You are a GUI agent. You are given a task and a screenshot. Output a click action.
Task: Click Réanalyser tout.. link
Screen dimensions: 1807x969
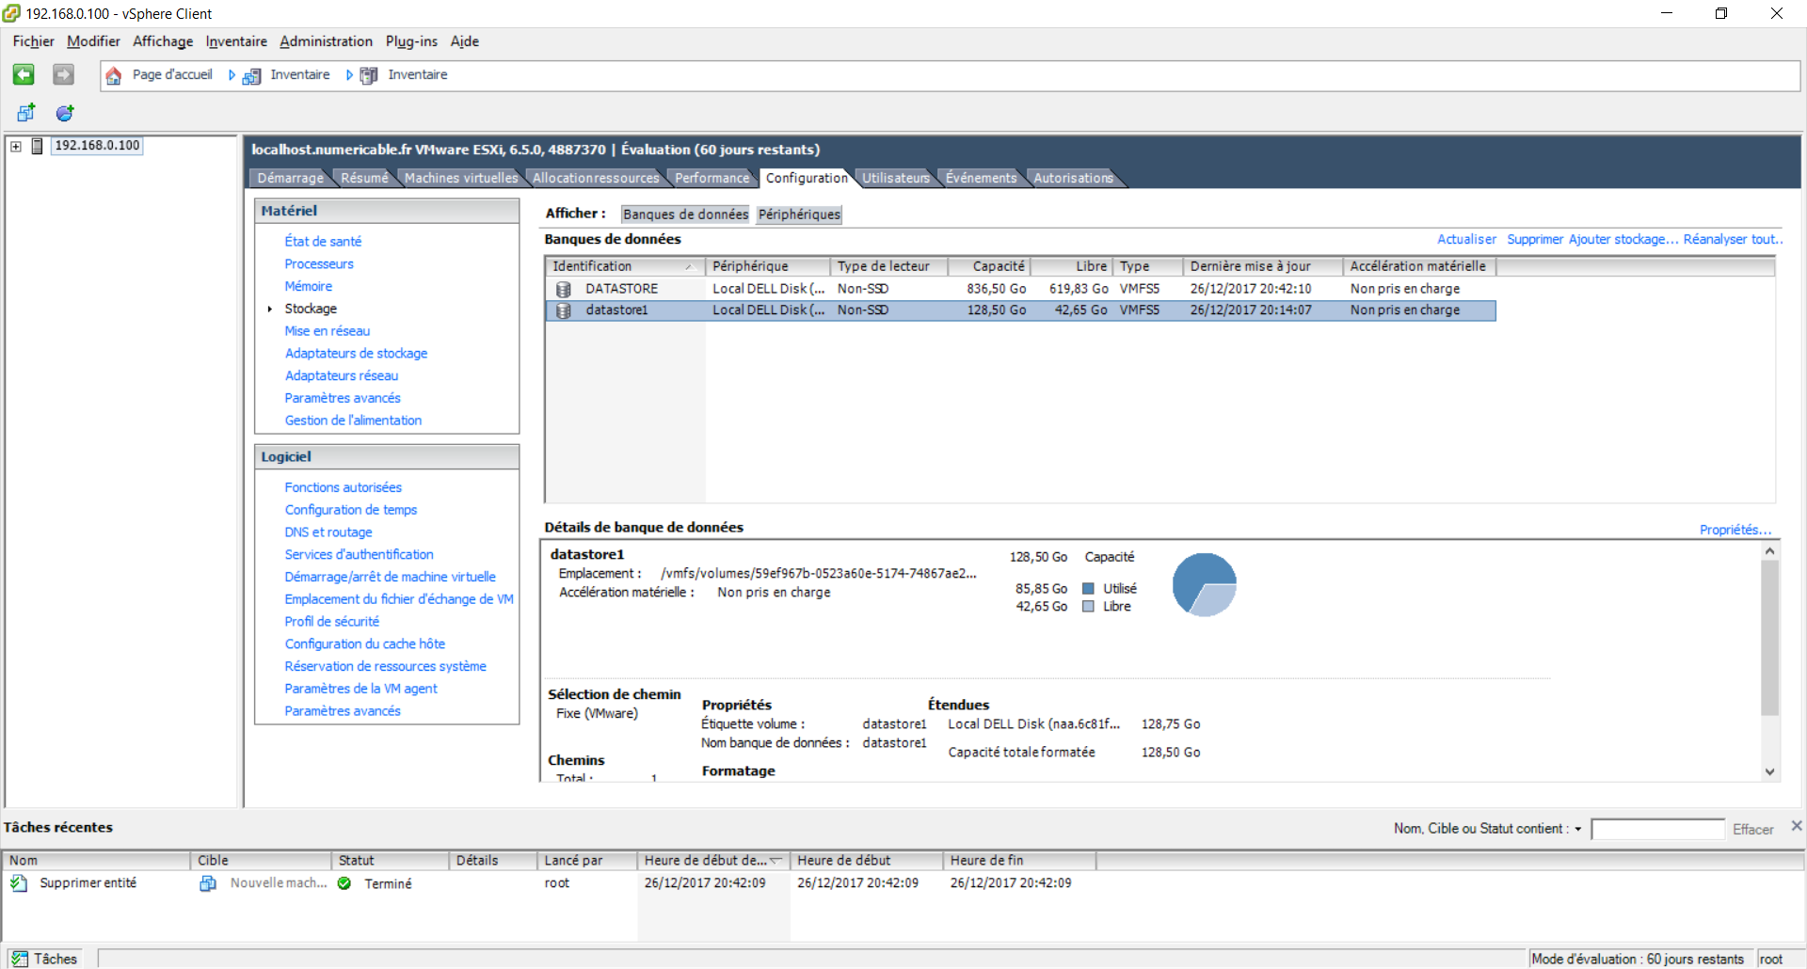point(1733,239)
